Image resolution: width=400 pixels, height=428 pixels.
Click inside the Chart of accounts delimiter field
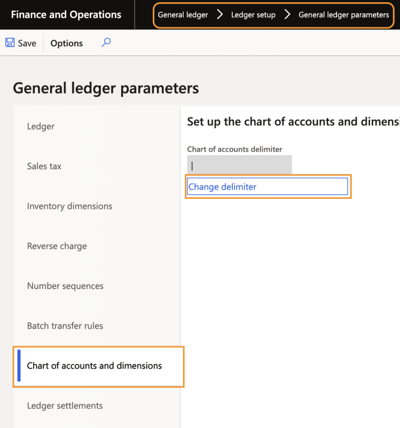(x=239, y=164)
